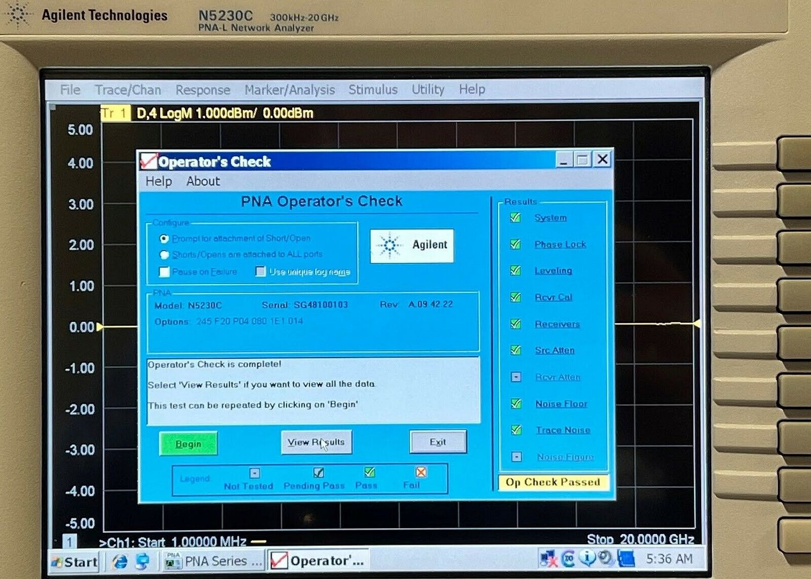This screenshot has width=811, height=579.
Task: Open the Phase Lock result link
Action: [x=560, y=244]
